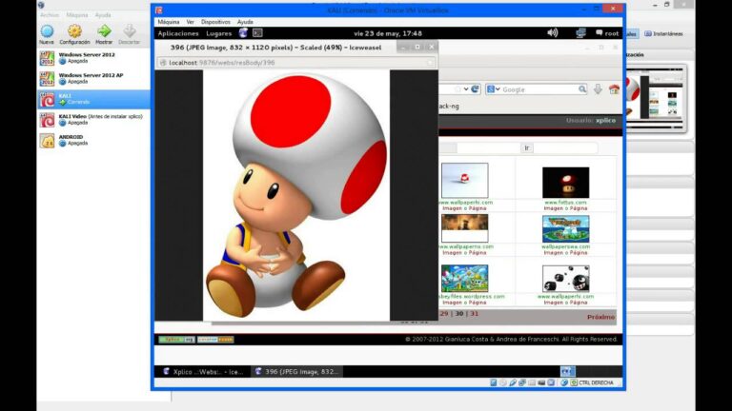Viewport: 732px width, 411px height.
Task: Click the network connection icon in Kali panel
Action: (x=580, y=32)
